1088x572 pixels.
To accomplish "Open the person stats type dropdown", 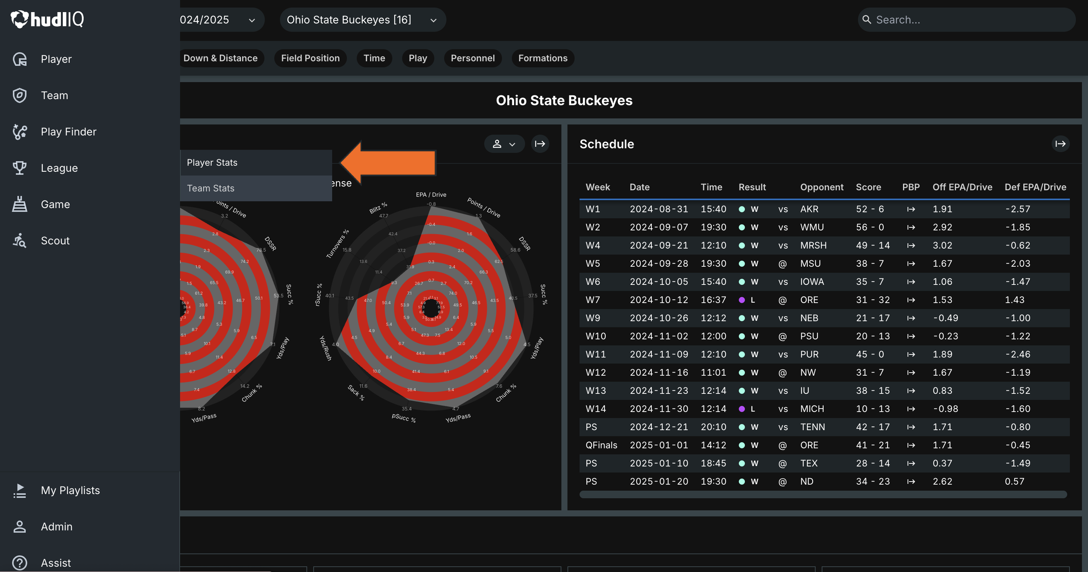I will point(504,144).
